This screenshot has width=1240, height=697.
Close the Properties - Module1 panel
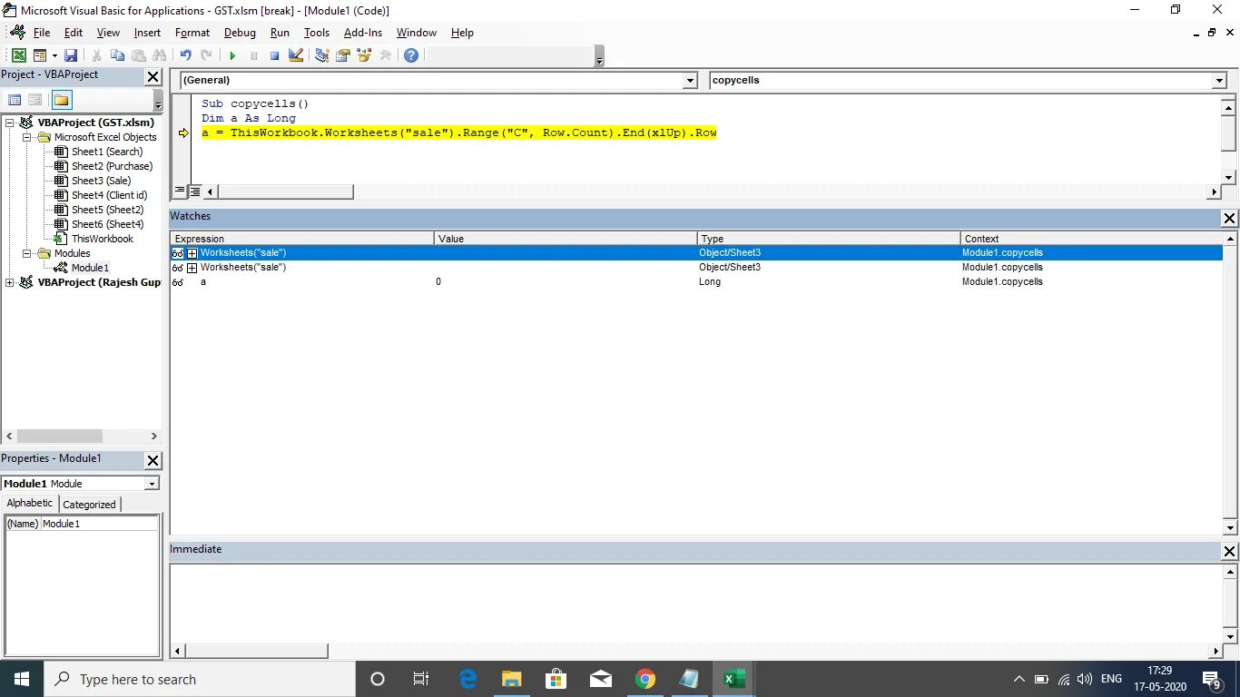point(153,460)
